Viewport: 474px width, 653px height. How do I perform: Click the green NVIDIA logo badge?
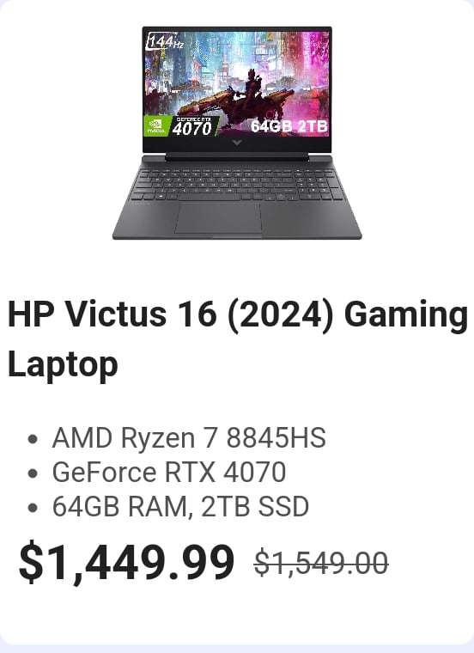click(x=156, y=125)
